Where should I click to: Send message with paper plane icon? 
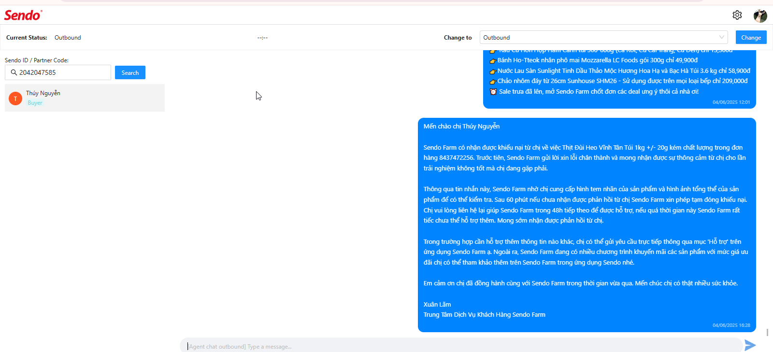tap(750, 345)
